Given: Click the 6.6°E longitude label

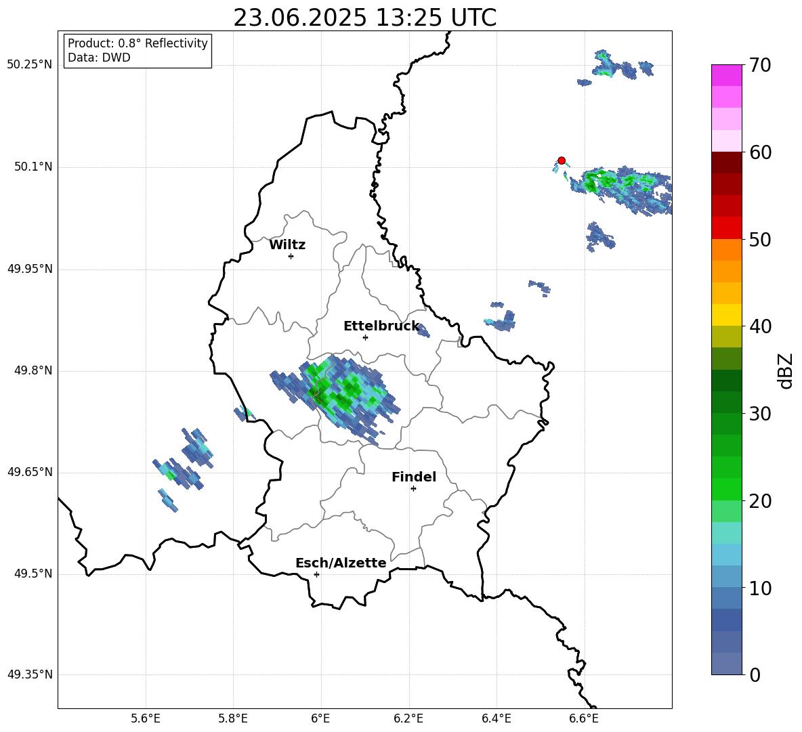Looking at the screenshot, I should point(584,719).
